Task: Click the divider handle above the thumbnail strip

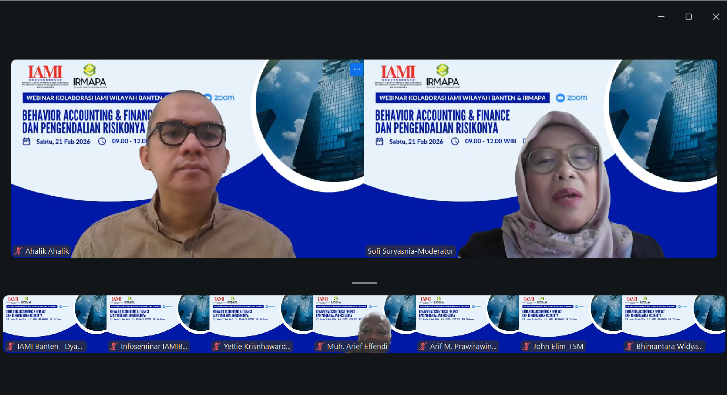Action: [364, 283]
